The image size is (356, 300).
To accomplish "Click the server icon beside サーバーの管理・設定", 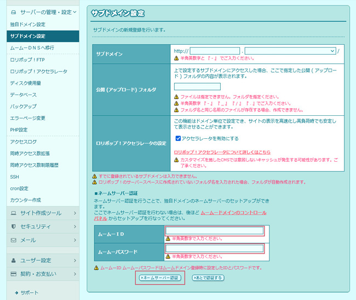I will [14, 11].
